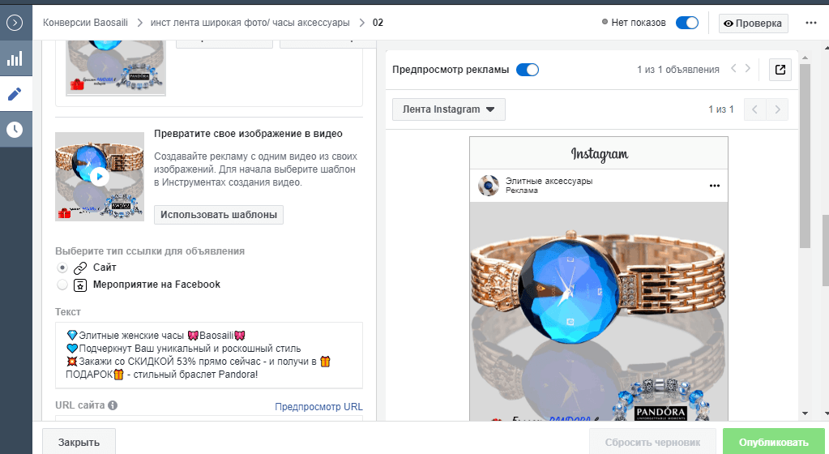Click the watch image in Instagram preview
This screenshot has width=829, height=454.
599,311
